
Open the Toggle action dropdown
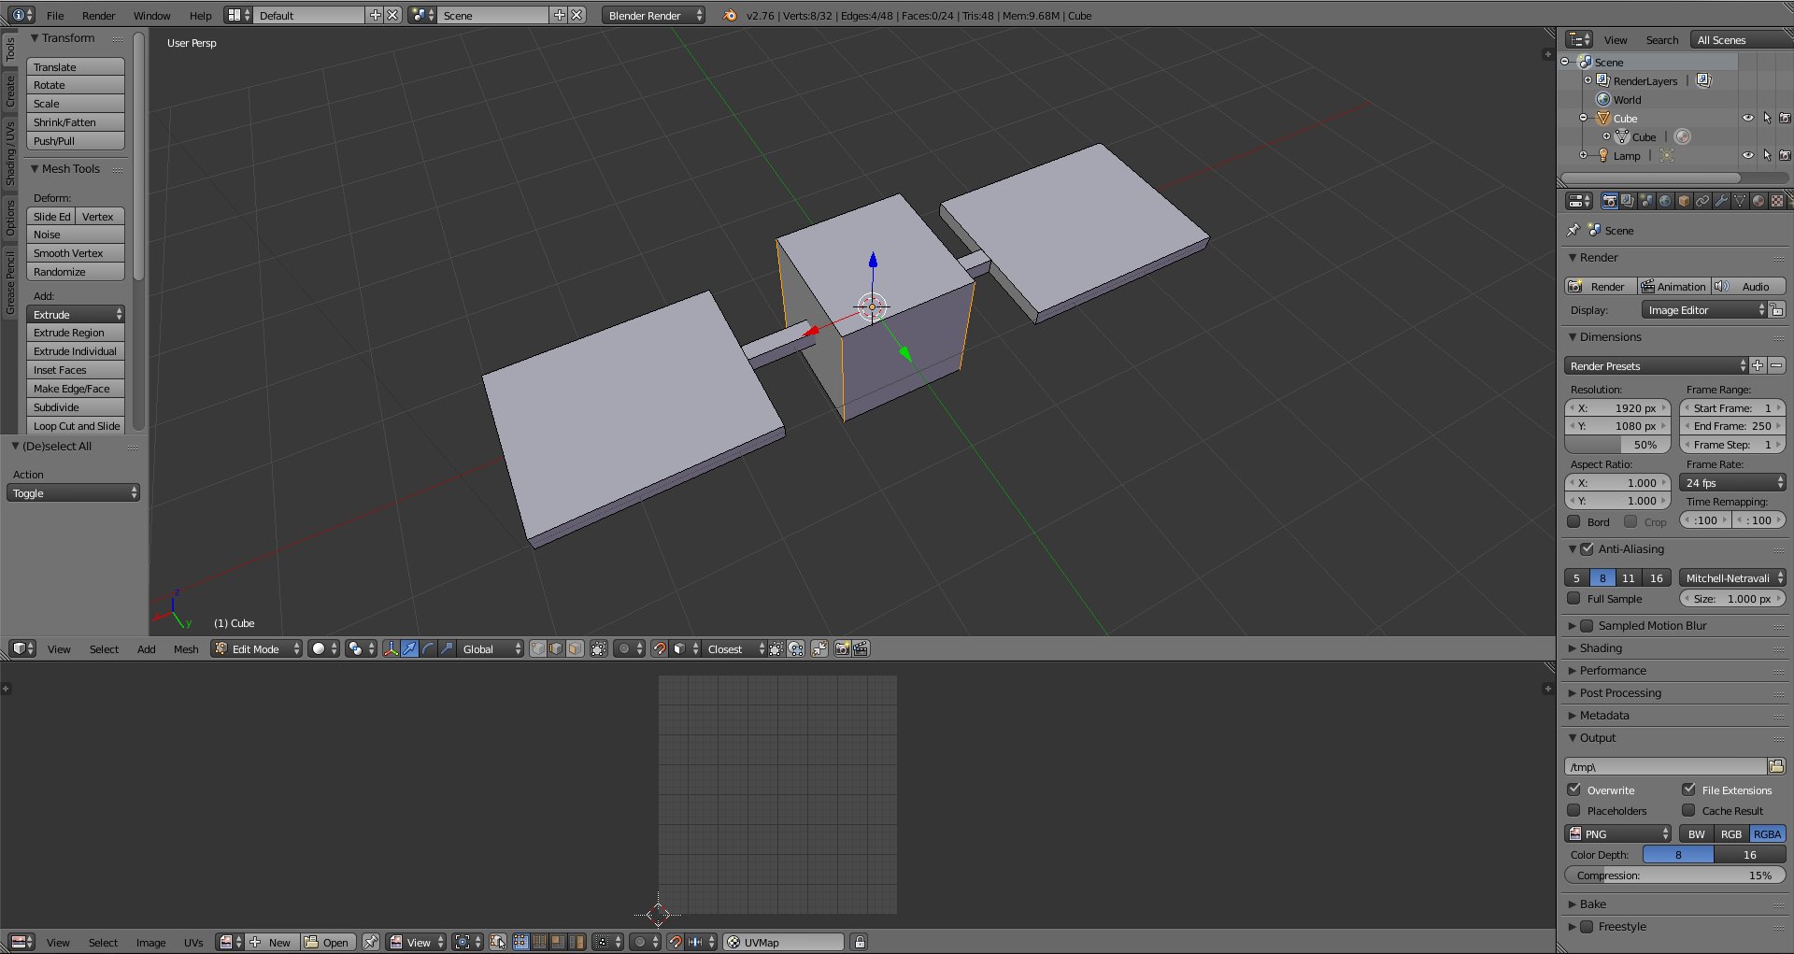tap(73, 492)
